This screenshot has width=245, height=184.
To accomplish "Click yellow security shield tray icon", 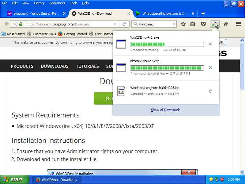I will (211, 179).
